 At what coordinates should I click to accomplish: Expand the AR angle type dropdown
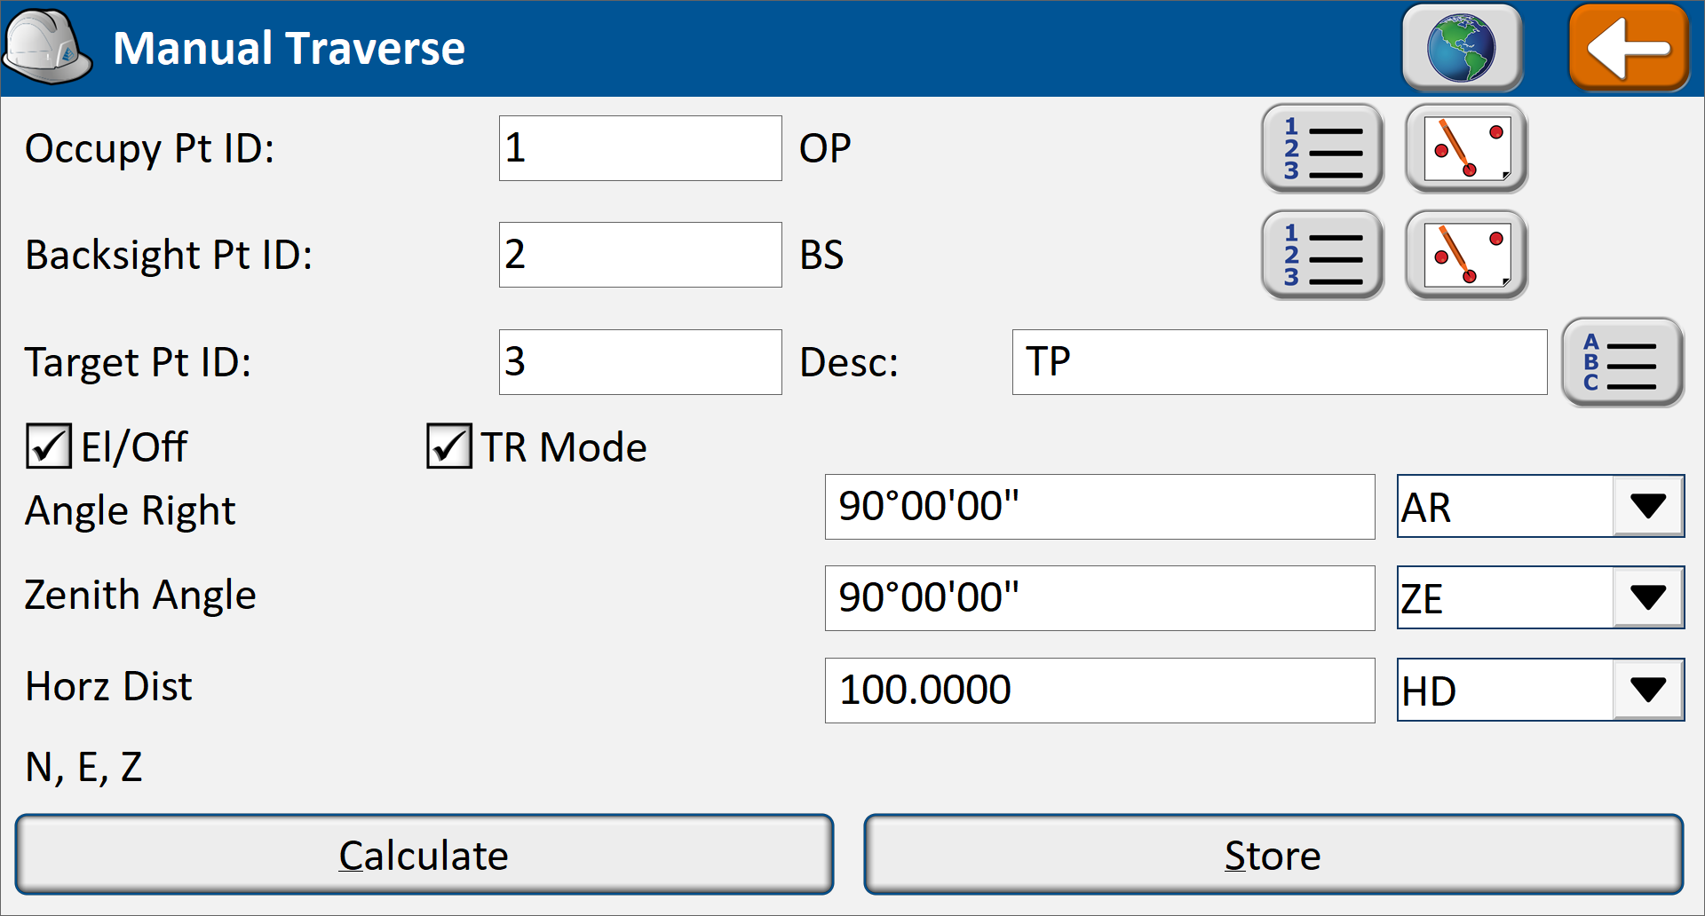[1648, 506]
